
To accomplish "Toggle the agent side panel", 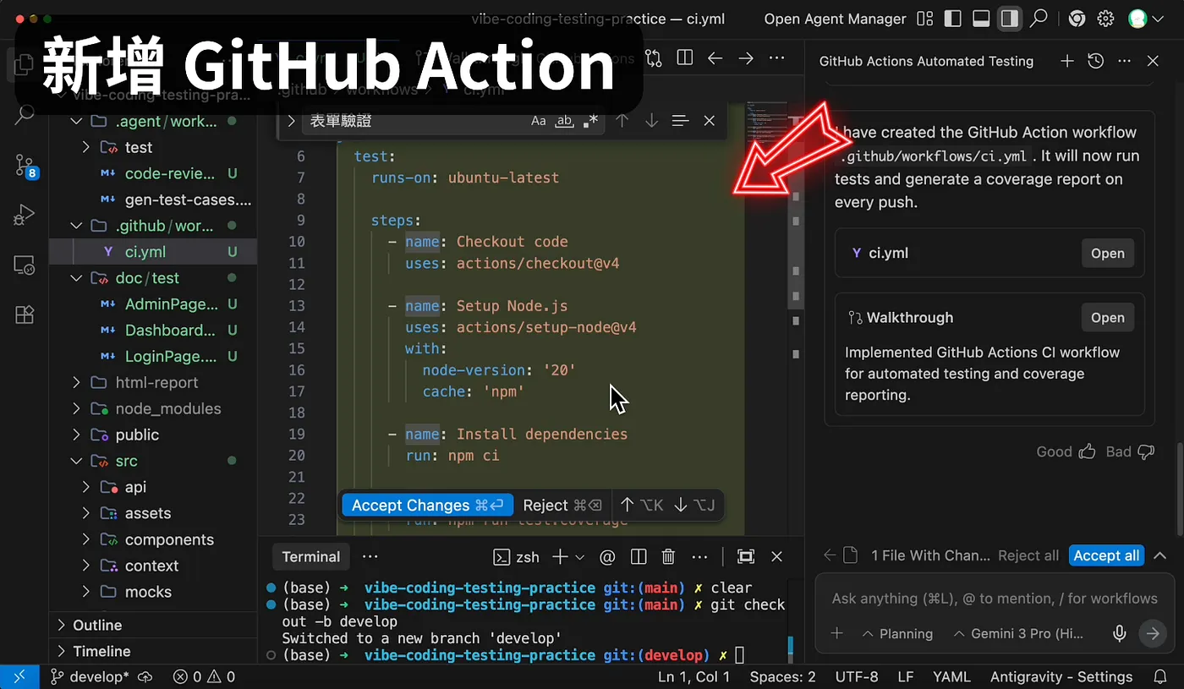I will (x=1009, y=19).
